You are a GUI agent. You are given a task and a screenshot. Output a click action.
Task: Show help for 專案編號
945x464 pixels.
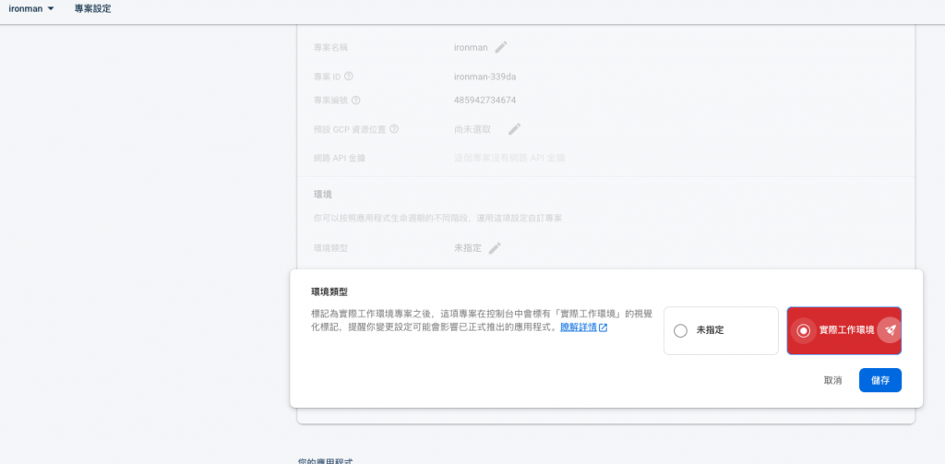(355, 100)
